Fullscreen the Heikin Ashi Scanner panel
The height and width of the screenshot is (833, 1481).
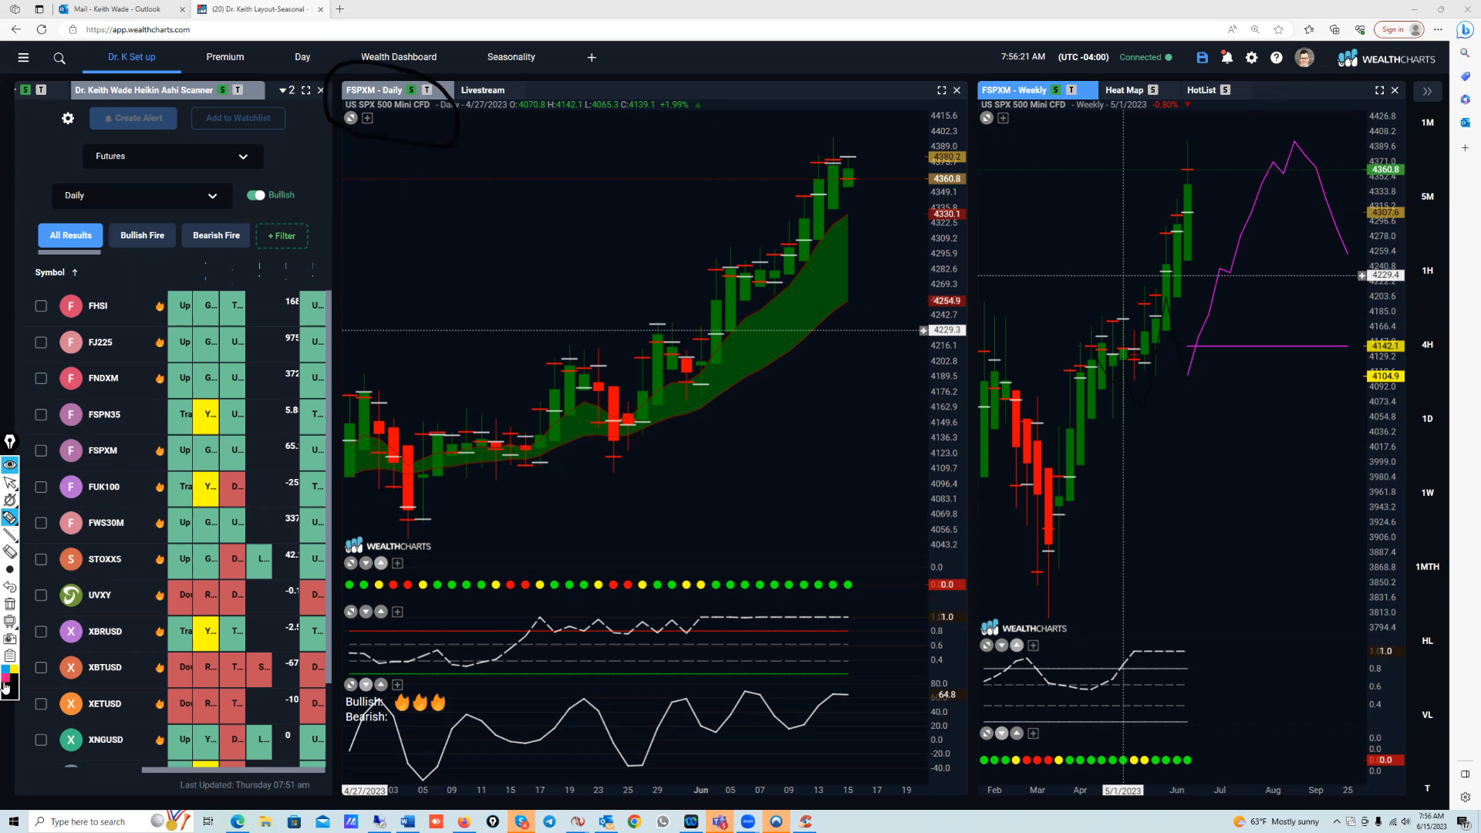[306, 90]
